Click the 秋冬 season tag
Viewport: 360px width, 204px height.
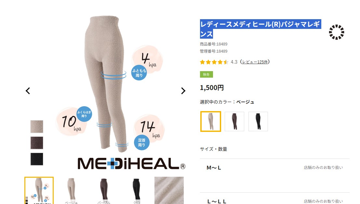tap(207, 74)
